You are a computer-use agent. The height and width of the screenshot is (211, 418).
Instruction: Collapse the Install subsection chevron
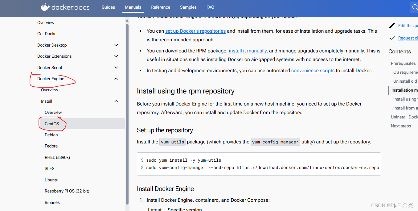[116, 101]
